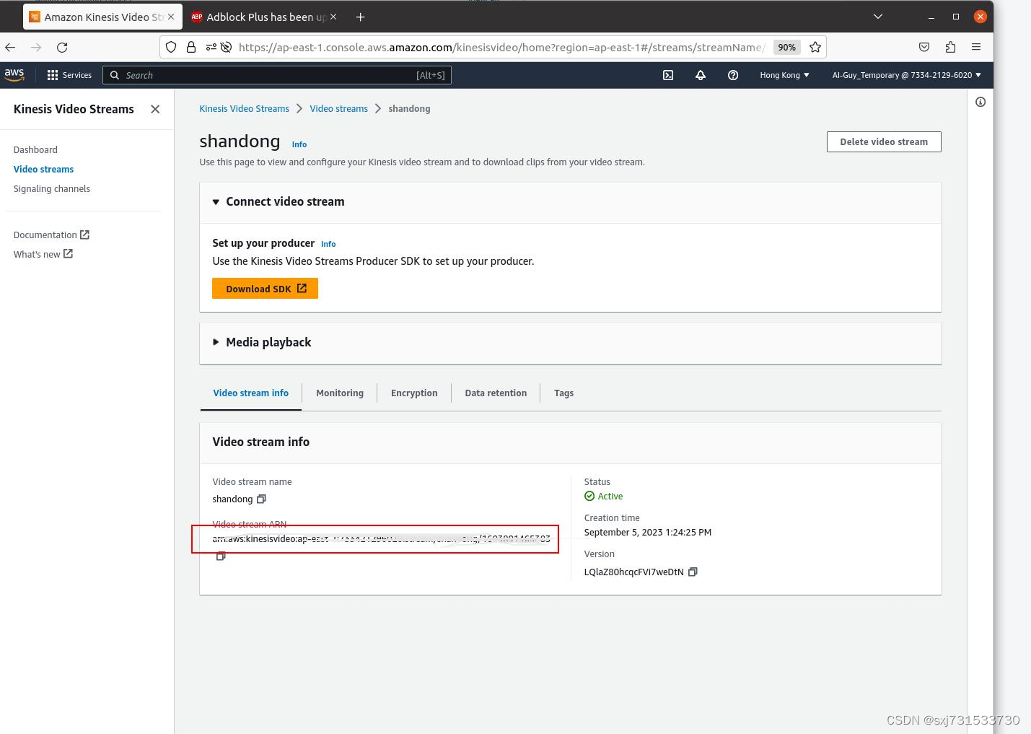1031x734 pixels.
Task: Click the AWS search input field
Action: [x=277, y=75]
